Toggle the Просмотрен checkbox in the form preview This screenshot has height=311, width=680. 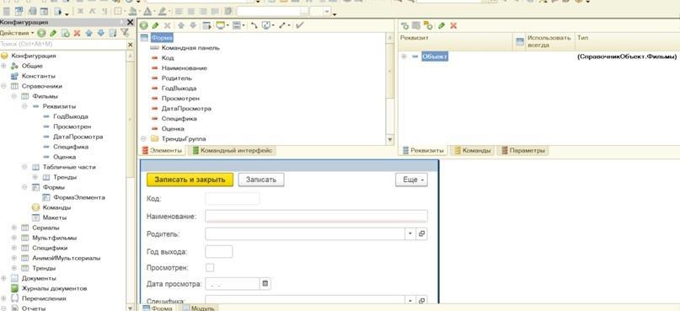[x=210, y=268]
